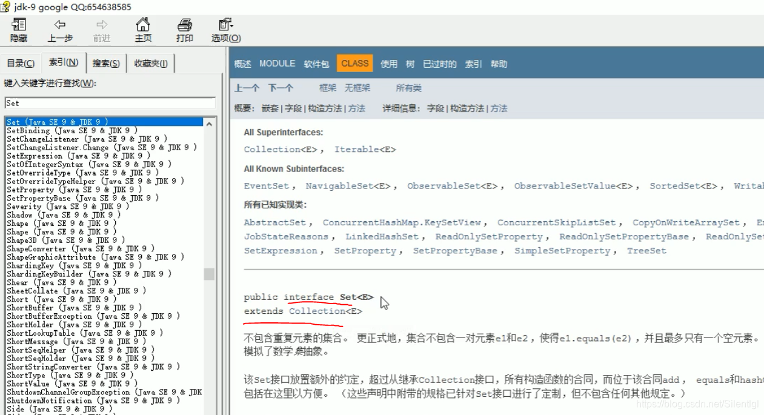Open the Iterable<E> superinterface link
Viewport: 764px width, 415px height.
(x=365, y=150)
